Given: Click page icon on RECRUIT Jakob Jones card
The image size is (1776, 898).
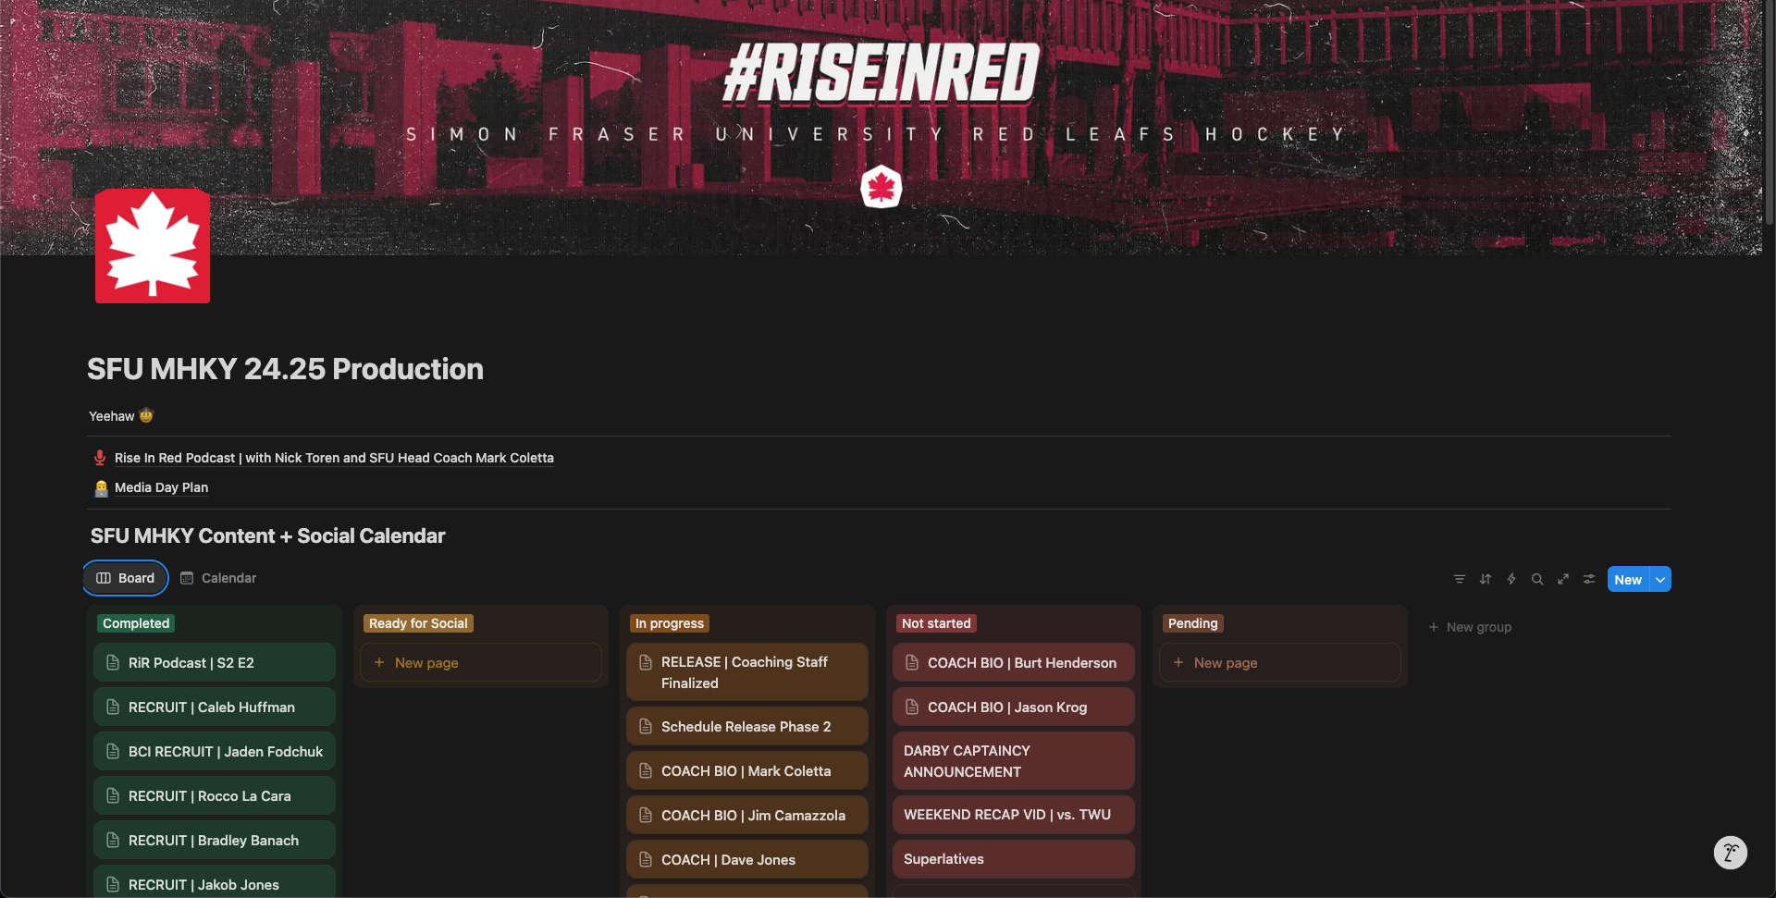Looking at the screenshot, I should pyautogui.click(x=113, y=884).
